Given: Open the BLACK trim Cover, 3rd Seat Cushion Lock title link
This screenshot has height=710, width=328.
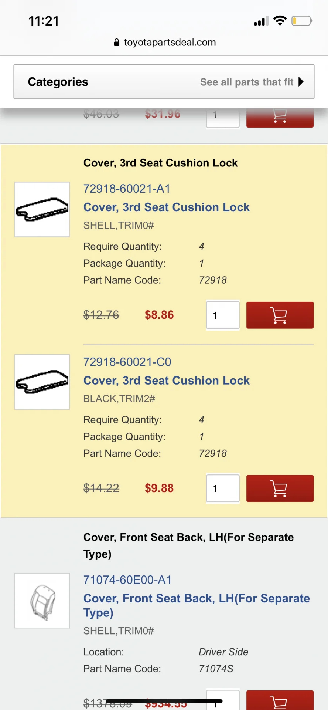Looking at the screenshot, I should coord(166,381).
